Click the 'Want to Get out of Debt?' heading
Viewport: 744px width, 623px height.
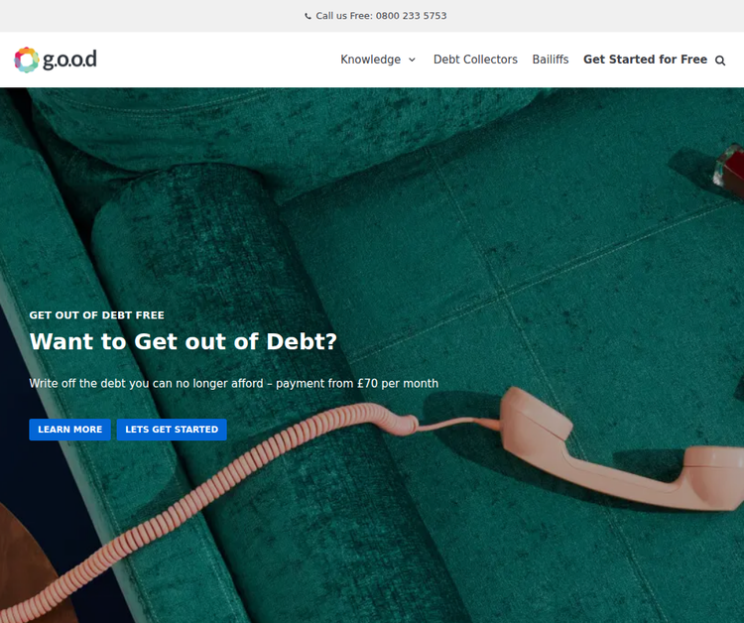pyautogui.click(x=184, y=341)
